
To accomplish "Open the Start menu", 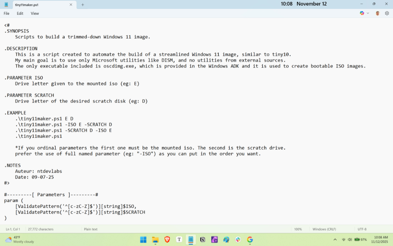I will pos(143,239).
